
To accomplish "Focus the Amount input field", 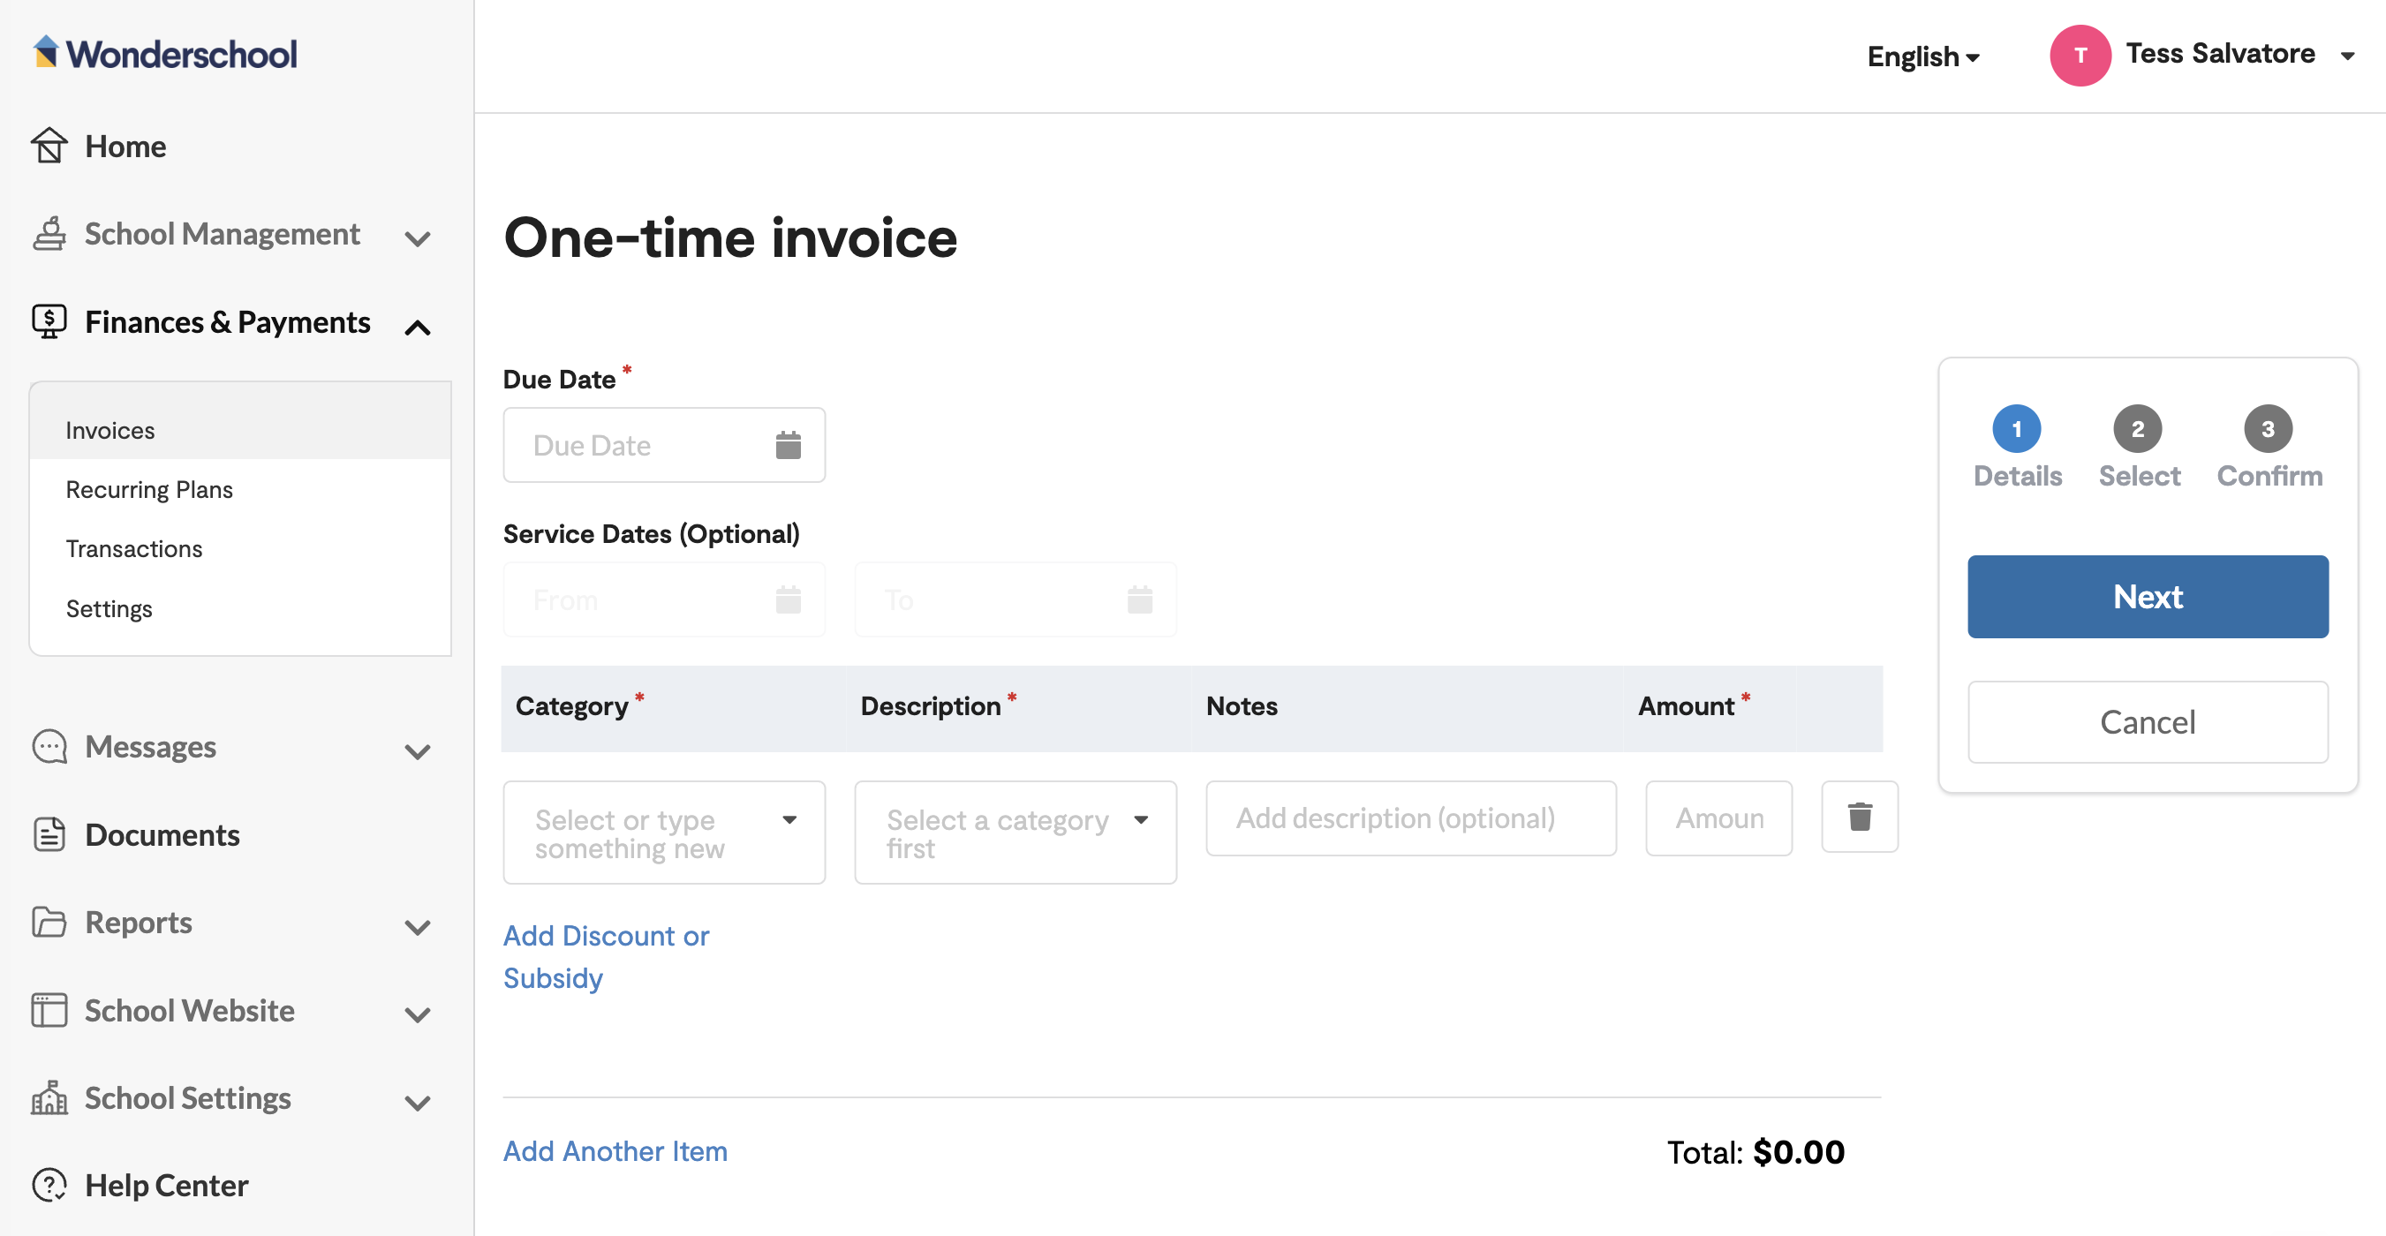I will [x=1719, y=818].
